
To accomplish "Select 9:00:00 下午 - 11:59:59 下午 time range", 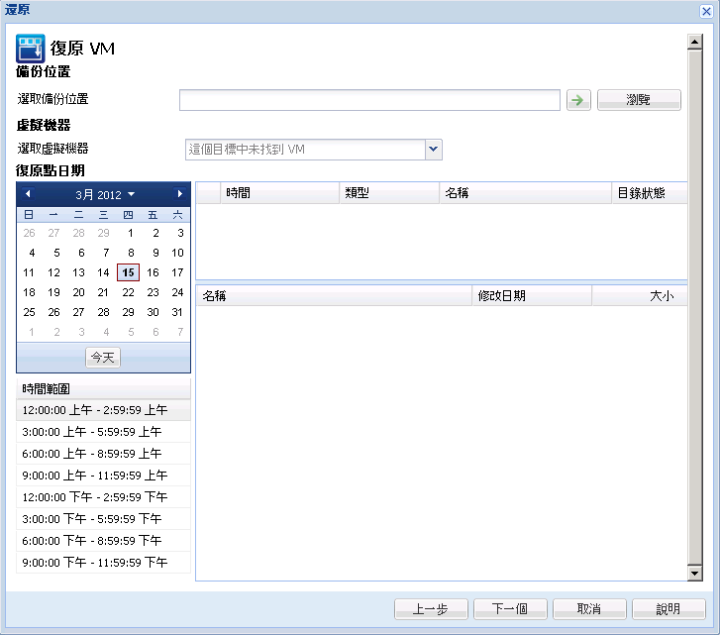I will (103, 563).
